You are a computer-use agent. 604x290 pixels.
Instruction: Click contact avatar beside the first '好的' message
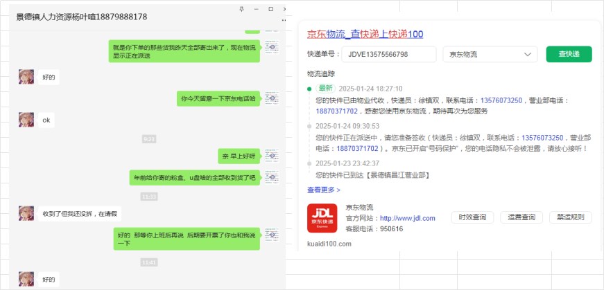[x=26, y=77]
